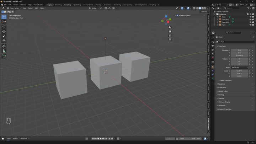Viewport: 256px width, 144px height.
Task: Click the viewport zoom magnifier icon
Action: coord(170,27)
